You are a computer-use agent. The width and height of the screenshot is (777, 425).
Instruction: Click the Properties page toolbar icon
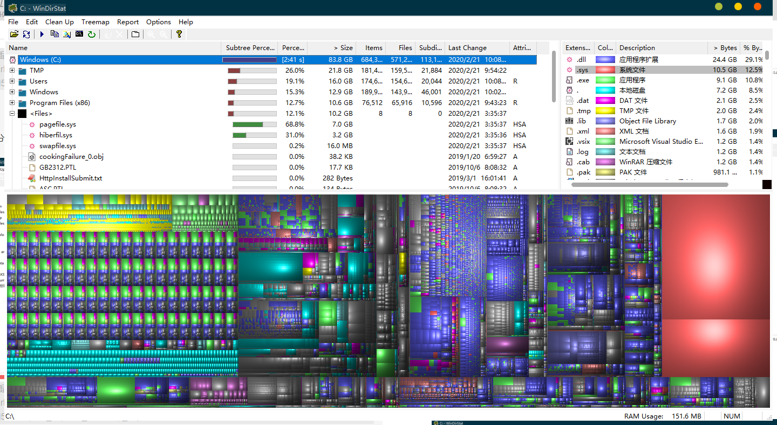pos(135,34)
